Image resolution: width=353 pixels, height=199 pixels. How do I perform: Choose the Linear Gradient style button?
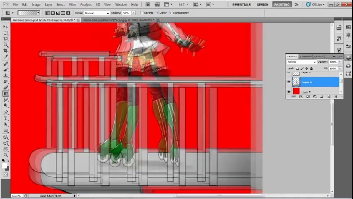click(x=47, y=13)
